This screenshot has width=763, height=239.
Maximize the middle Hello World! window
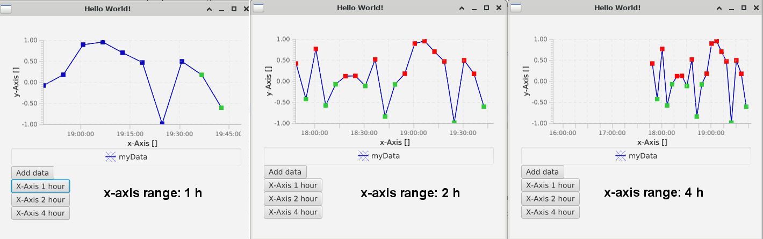coord(486,8)
